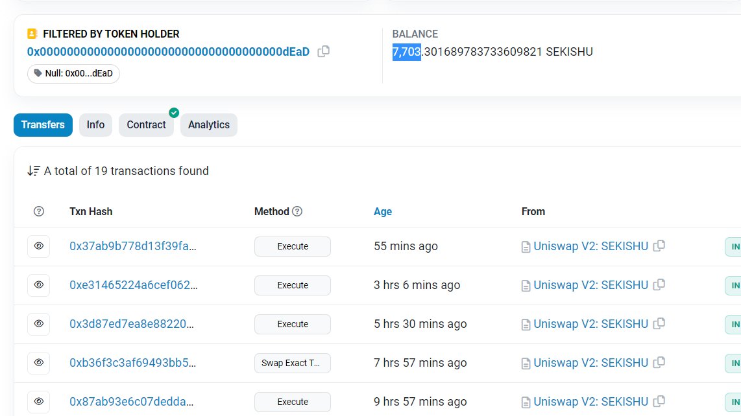Screen dimensions: 741x416
Task: Click Execute method in 9 hrs 57 mins row
Action: click(293, 402)
